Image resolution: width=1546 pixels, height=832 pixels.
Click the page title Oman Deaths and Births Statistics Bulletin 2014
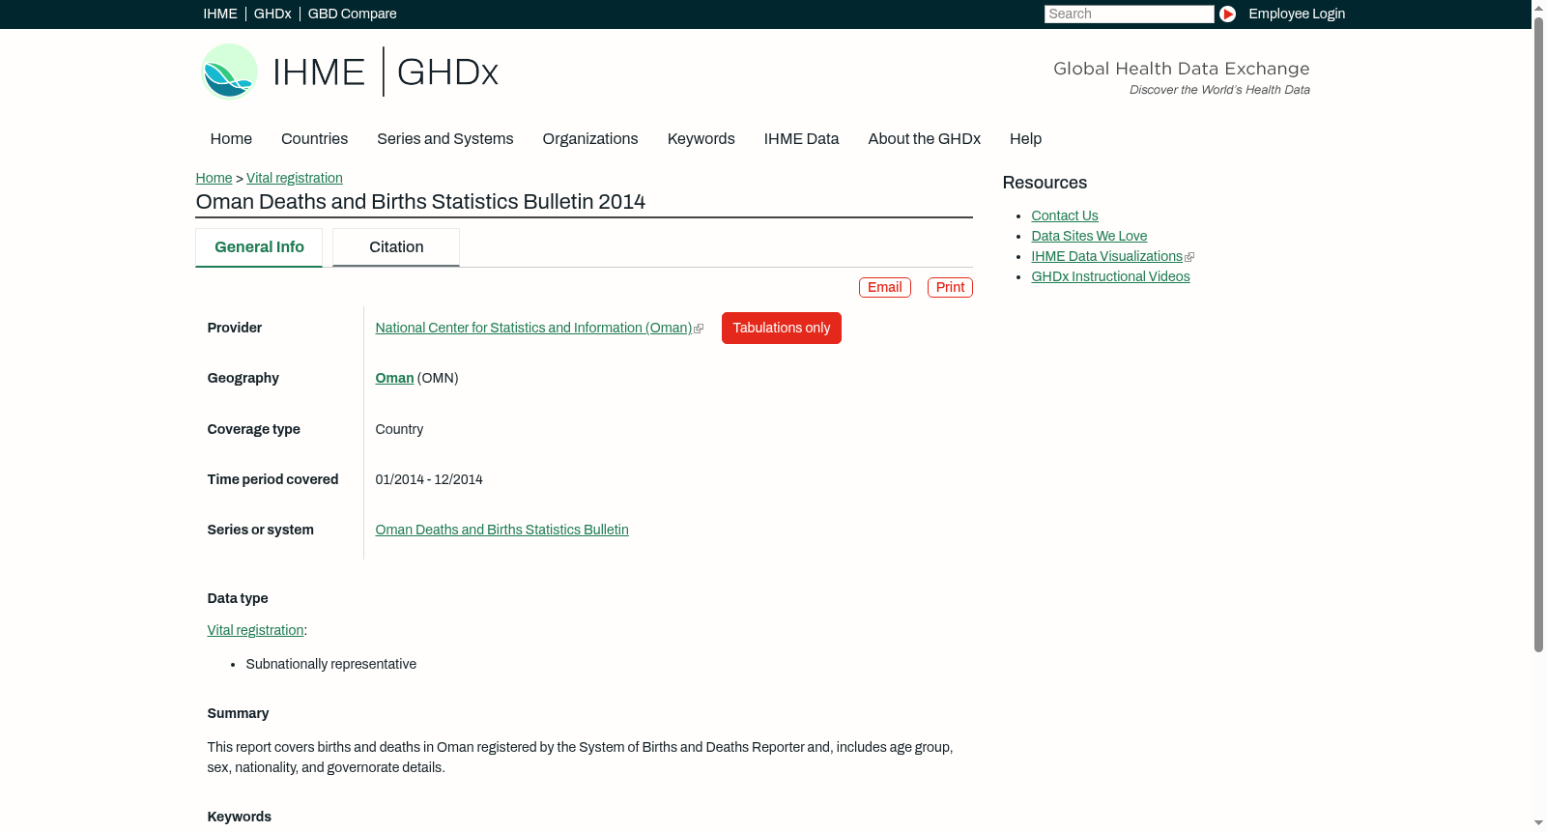click(x=420, y=202)
